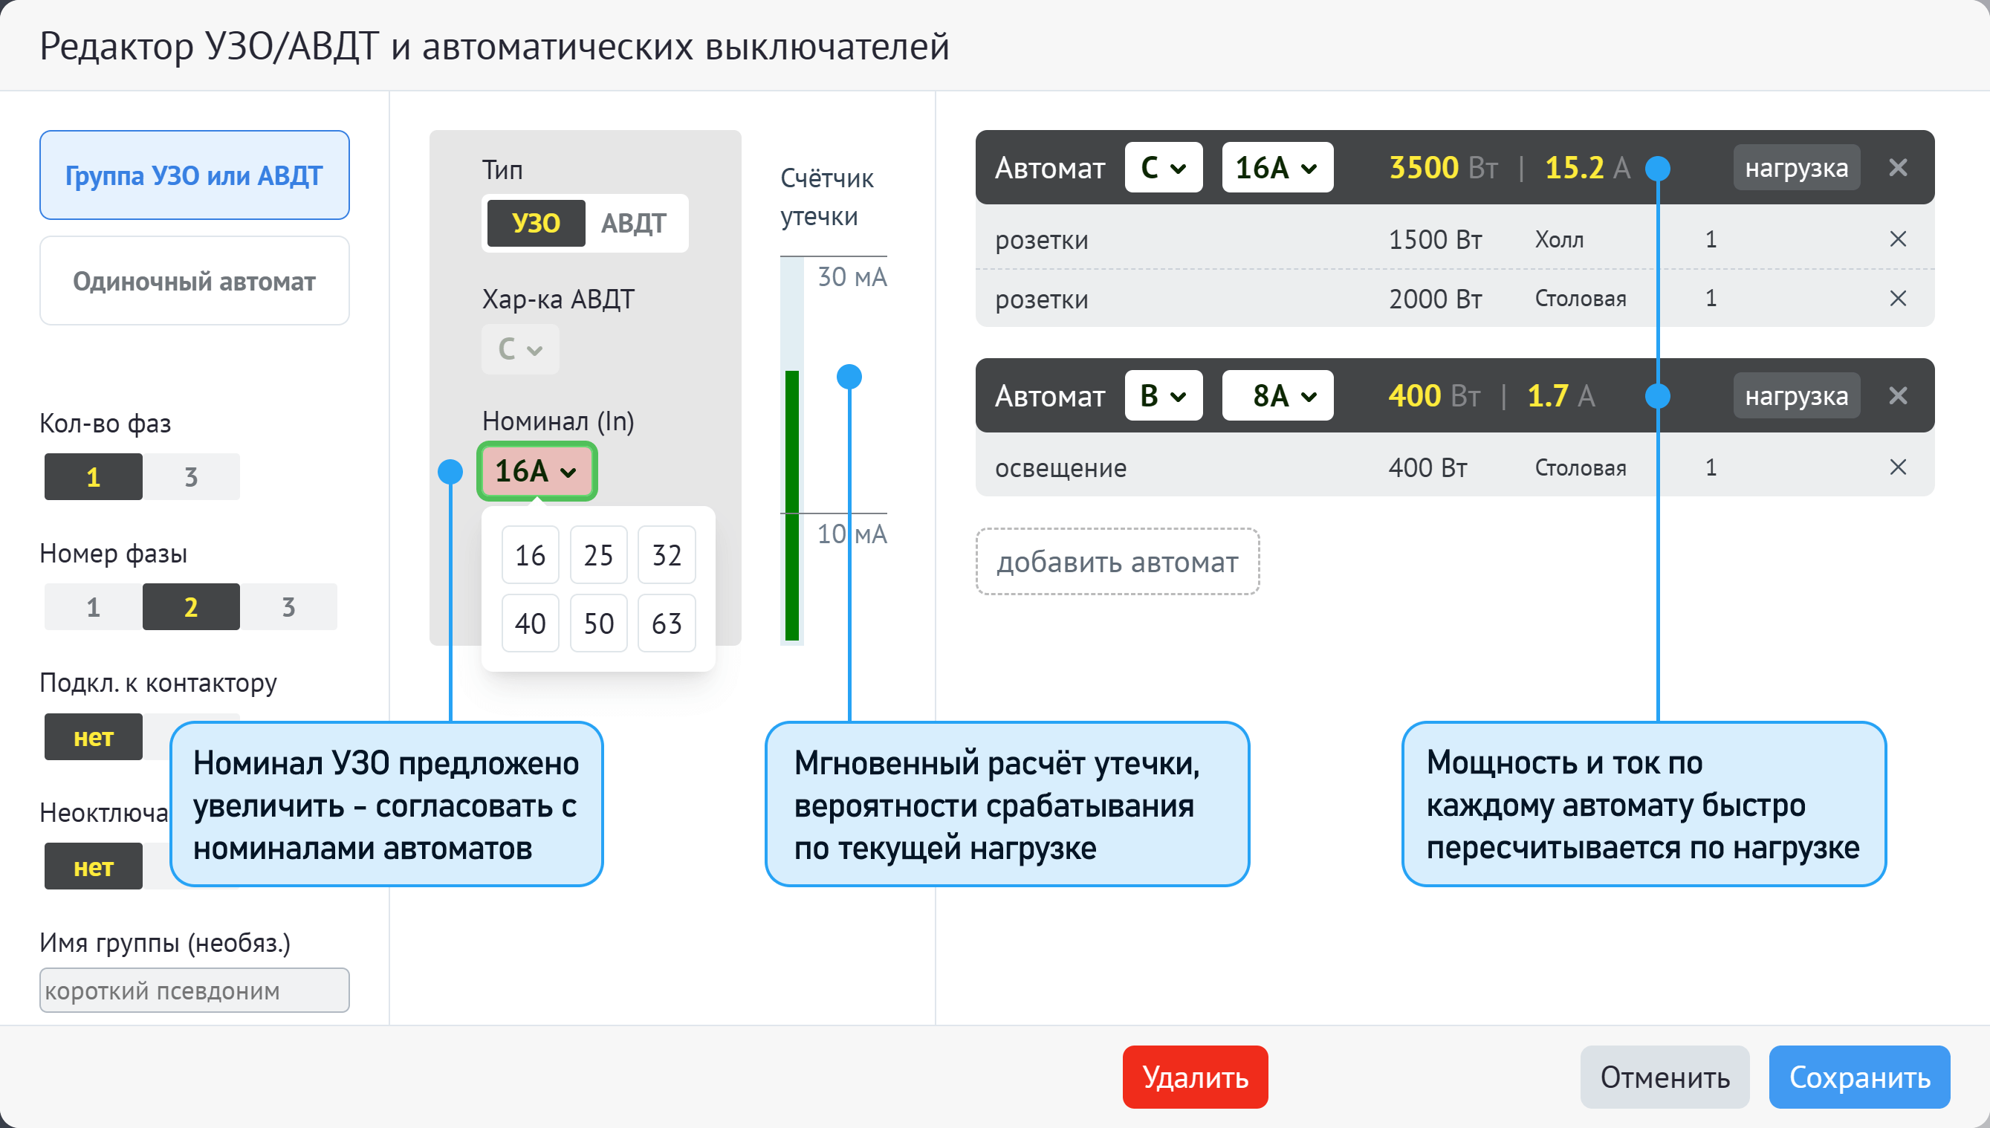This screenshot has height=1128, width=1990.
Task: Delete the 2000 Вт розетки Столовая row
Action: [x=1897, y=298]
